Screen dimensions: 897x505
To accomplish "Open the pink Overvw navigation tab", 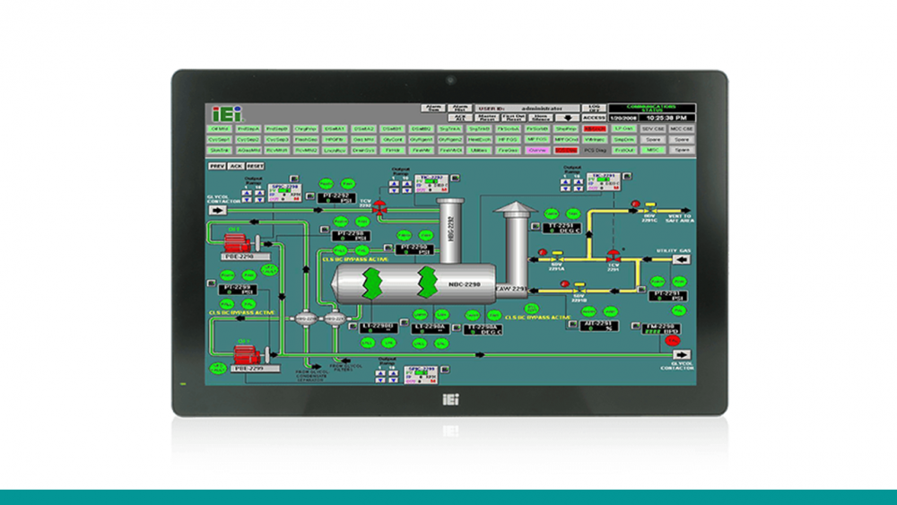I will 537,151.
